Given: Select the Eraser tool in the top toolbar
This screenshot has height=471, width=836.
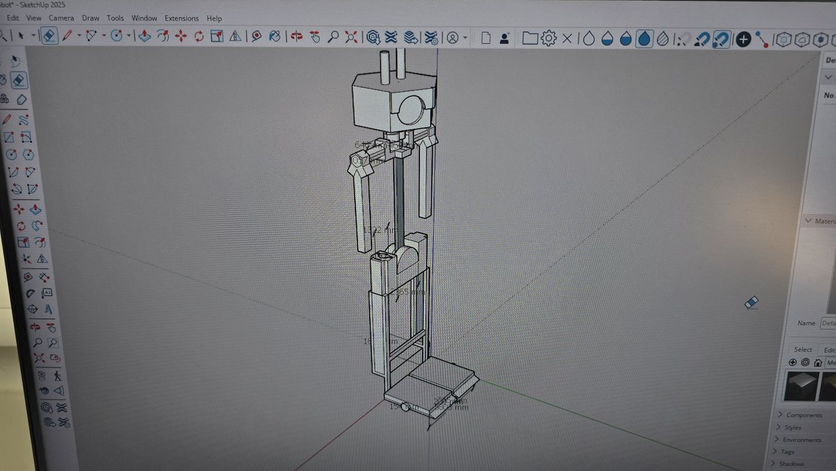Looking at the screenshot, I should [49, 36].
